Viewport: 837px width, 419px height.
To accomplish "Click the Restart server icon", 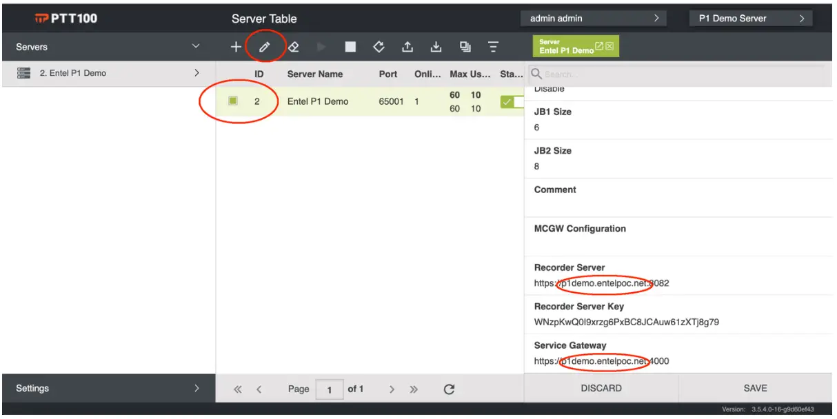I will [x=379, y=46].
